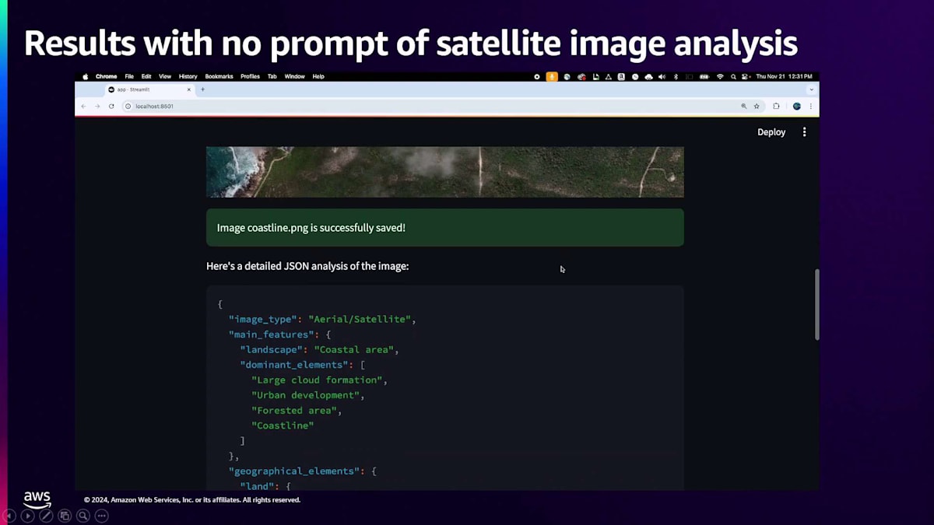
Task: Open the Bluetooth menu bar icon
Action: tap(676, 76)
